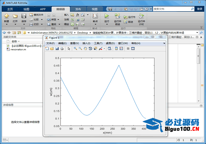Switch to the Plots (绘图) tab

[27, 9]
